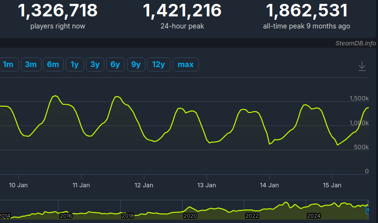
Task: Switch chart to 3y range
Action: 95,64
